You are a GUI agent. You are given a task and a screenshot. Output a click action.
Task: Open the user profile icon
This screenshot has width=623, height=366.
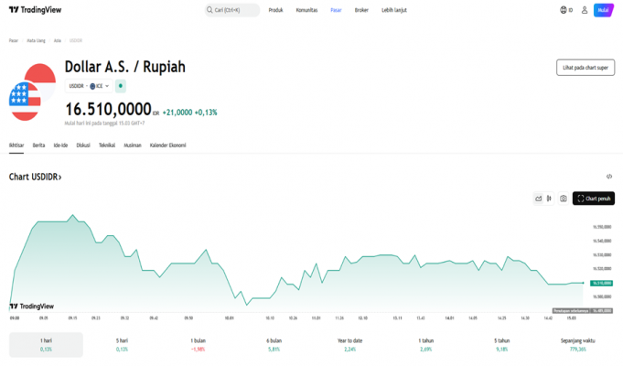click(585, 10)
